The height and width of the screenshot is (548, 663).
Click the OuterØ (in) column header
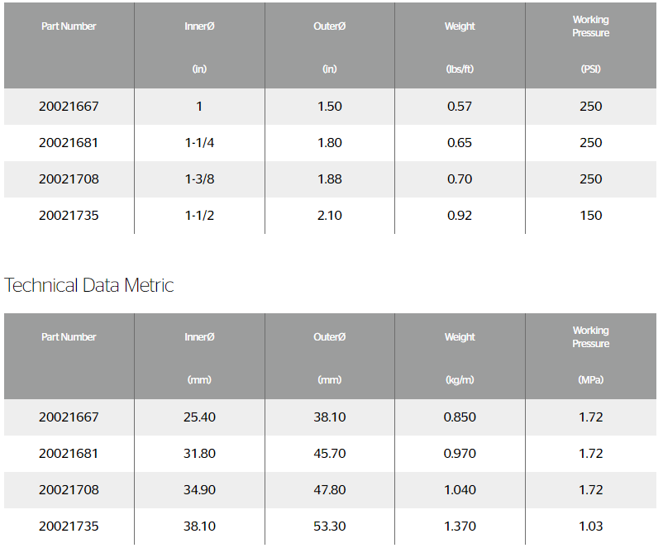pyautogui.click(x=329, y=45)
